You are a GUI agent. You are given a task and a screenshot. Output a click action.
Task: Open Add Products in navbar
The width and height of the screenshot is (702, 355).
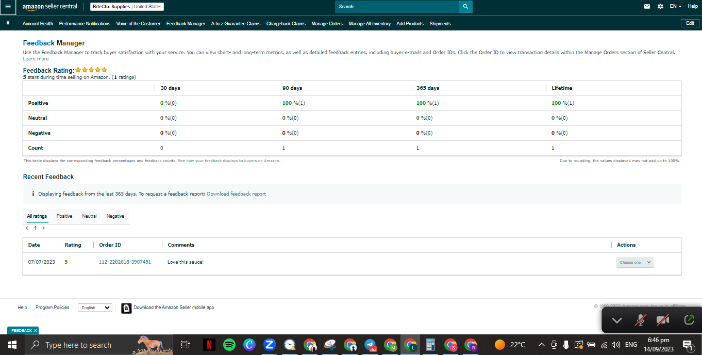pyautogui.click(x=410, y=24)
